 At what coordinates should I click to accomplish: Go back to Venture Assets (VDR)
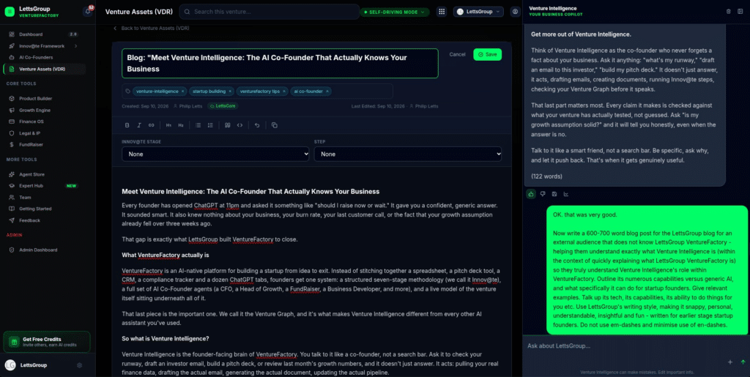point(151,29)
